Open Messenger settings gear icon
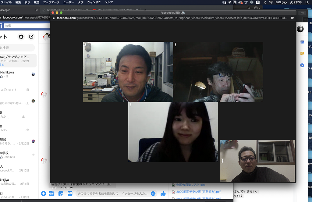 coord(21,37)
